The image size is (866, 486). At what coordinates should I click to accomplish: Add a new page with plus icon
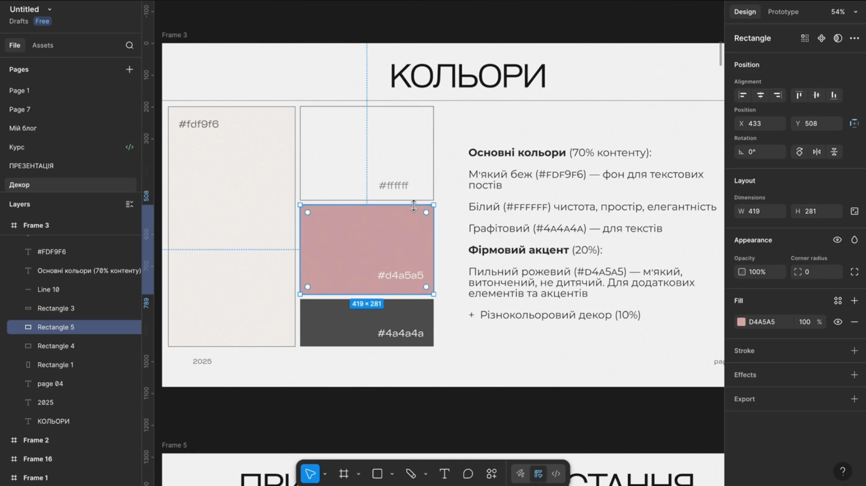[x=129, y=70]
